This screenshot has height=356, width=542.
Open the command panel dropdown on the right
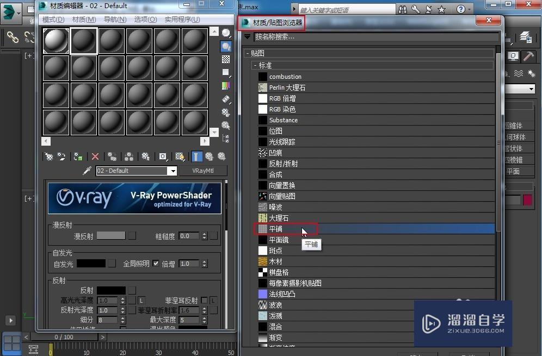(x=531, y=89)
